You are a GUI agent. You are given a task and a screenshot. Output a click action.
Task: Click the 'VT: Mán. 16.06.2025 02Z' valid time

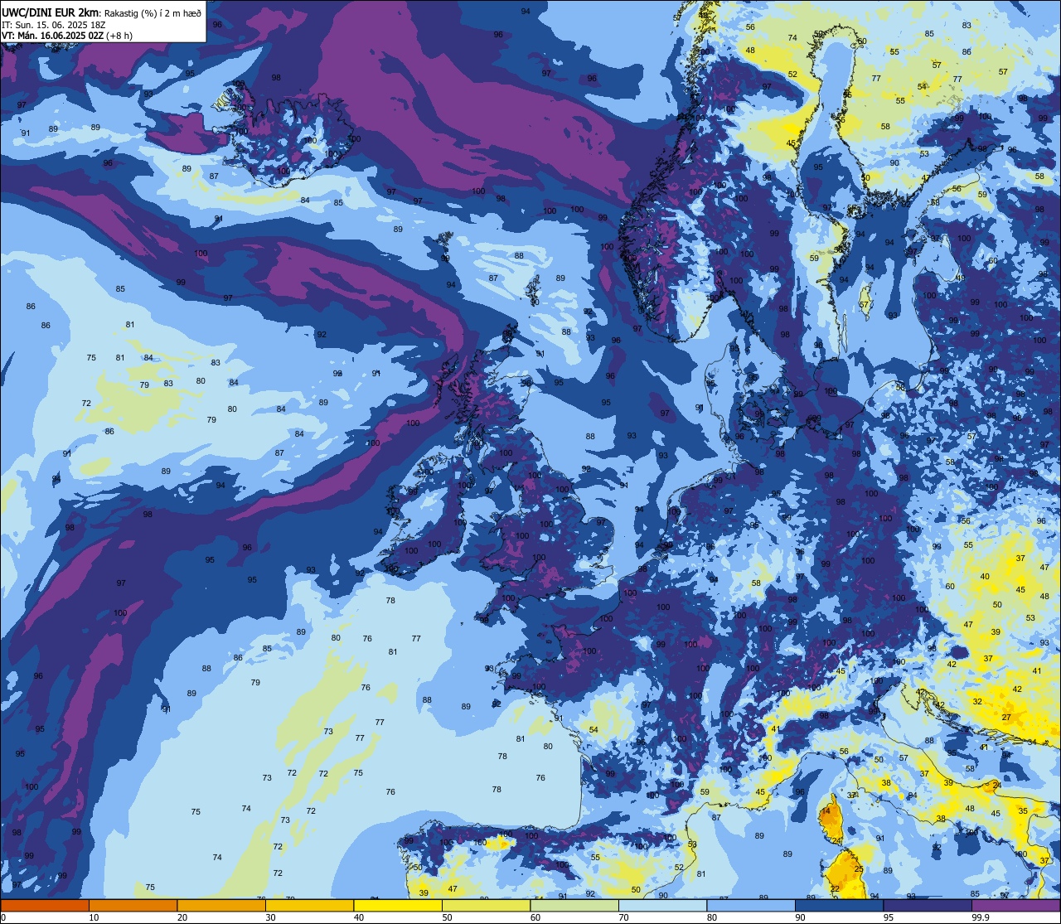pos(53,36)
